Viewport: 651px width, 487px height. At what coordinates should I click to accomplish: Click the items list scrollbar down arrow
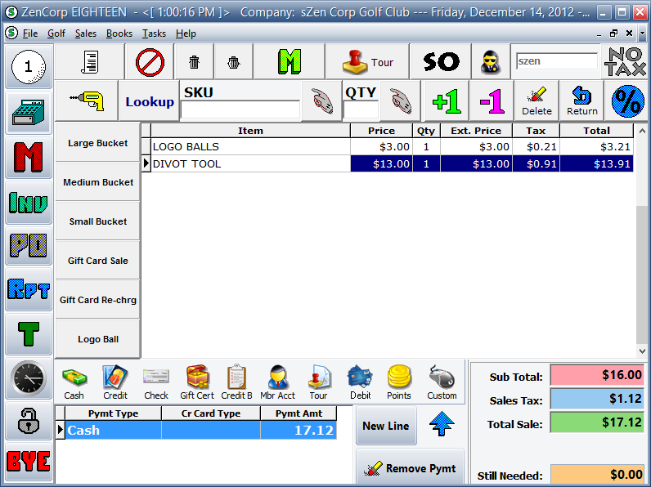(642, 351)
